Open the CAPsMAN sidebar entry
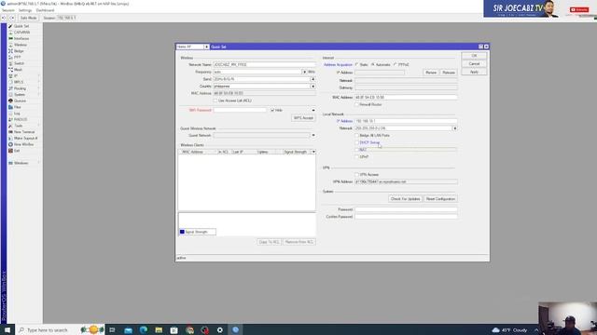This screenshot has height=335, width=597. [x=21, y=33]
